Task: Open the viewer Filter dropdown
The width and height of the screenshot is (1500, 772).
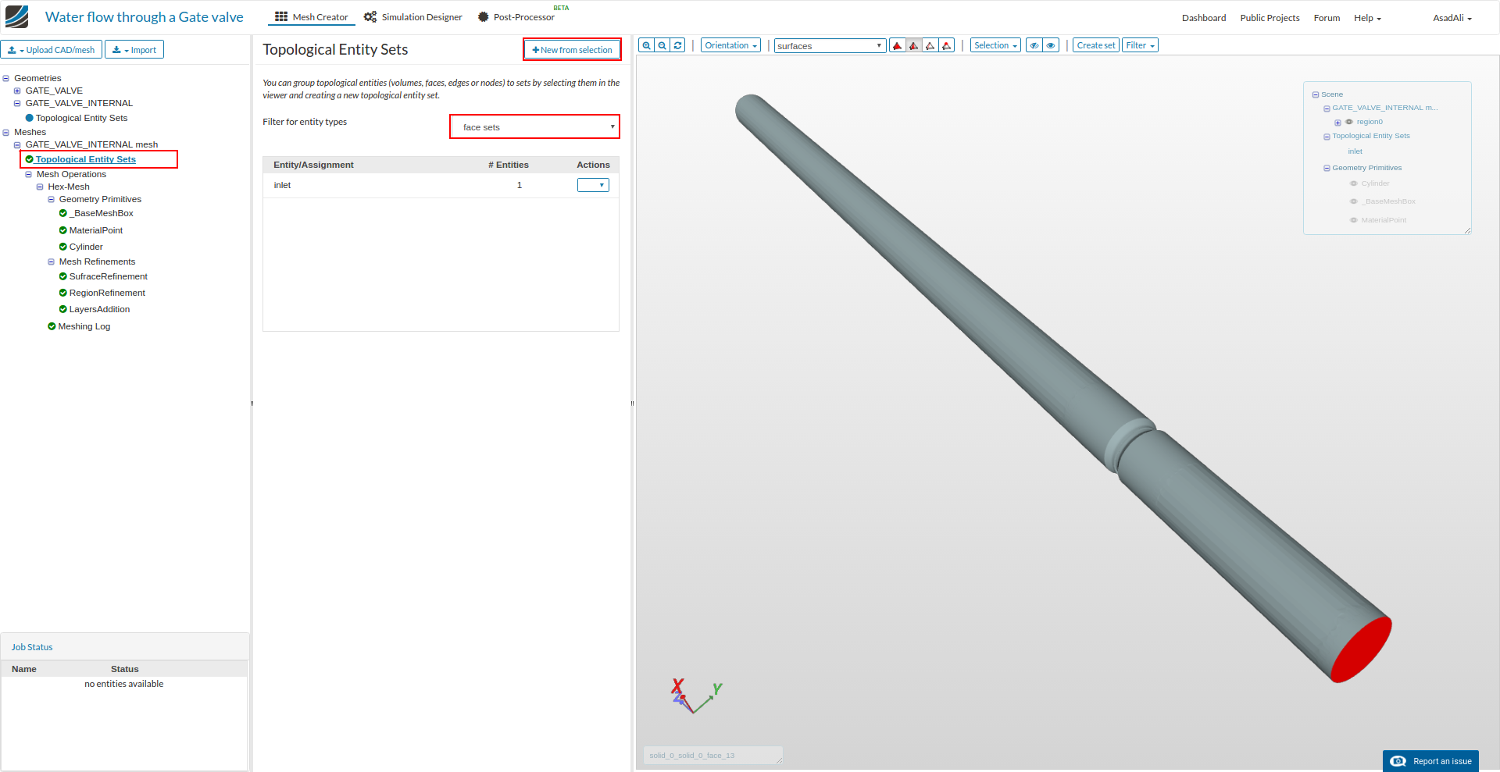Action: coord(1140,45)
